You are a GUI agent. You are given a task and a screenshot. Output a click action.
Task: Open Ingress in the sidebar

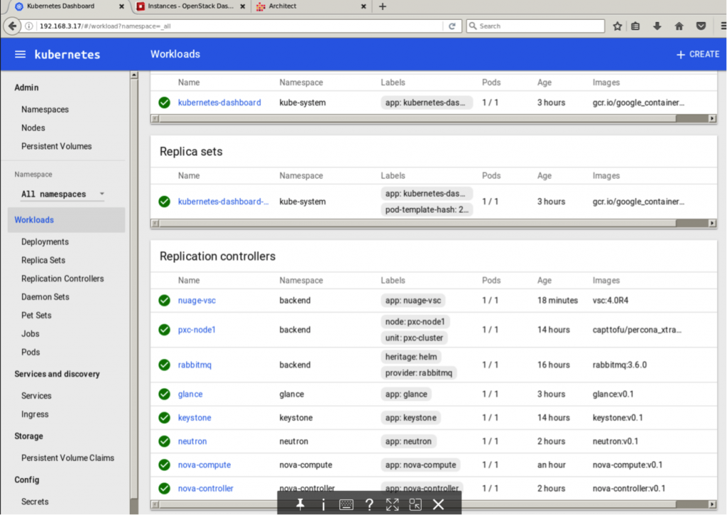[35, 414]
